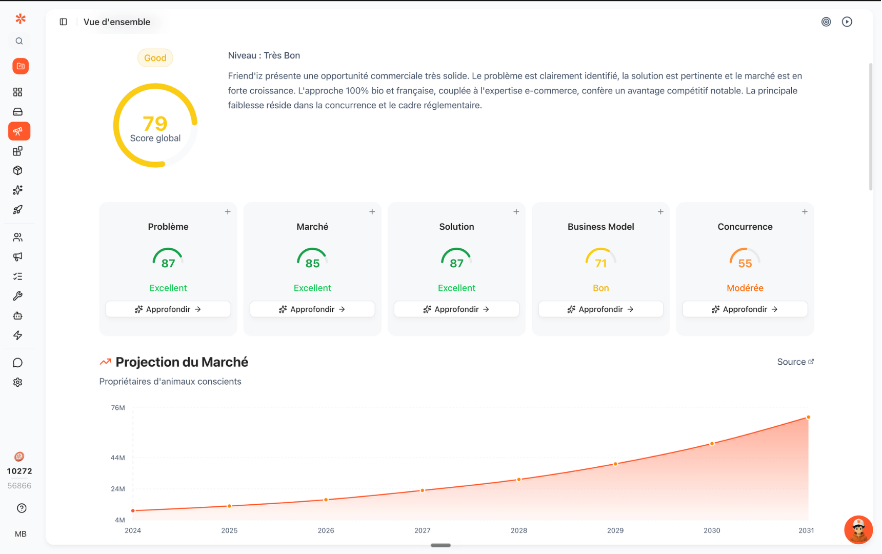Click the Good badge above score
Screen dimensions: 882x554
(x=155, y=58)
